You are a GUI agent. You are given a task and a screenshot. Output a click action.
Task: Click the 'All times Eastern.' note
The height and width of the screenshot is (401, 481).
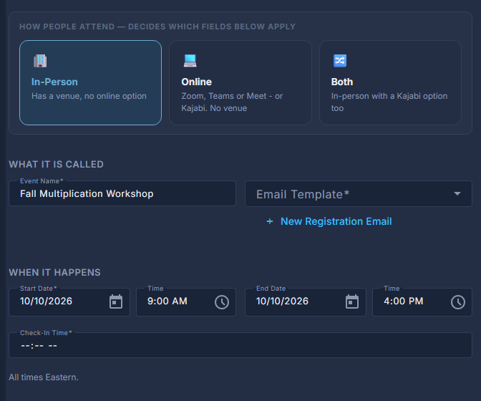[x=44, y=377]
